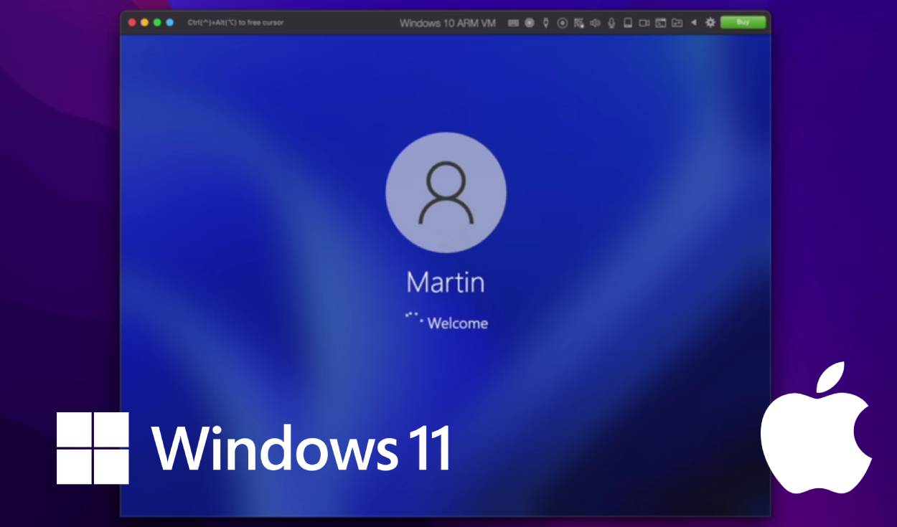
Task: Click the back arrow icon in toolbar
Action: [693, 23]
